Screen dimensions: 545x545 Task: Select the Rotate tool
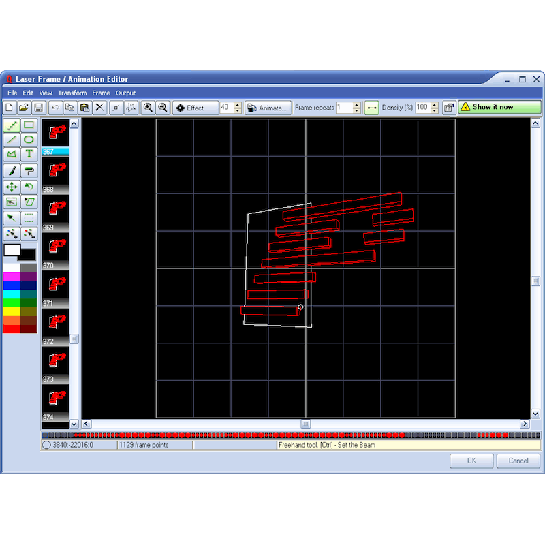pos(29,187)
